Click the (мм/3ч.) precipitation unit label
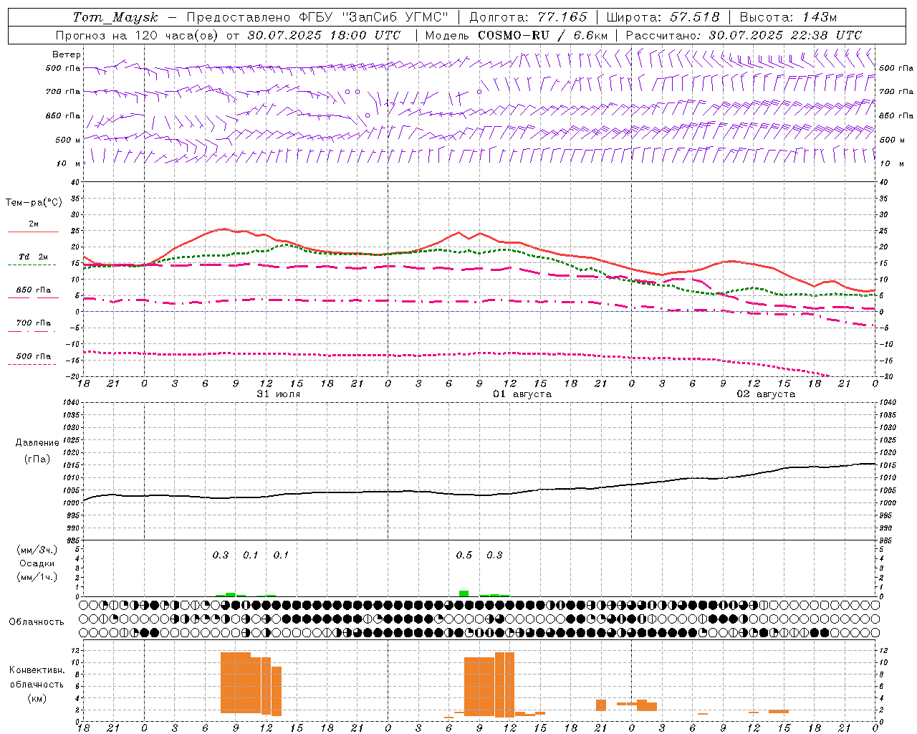 (x=37, y=550)
